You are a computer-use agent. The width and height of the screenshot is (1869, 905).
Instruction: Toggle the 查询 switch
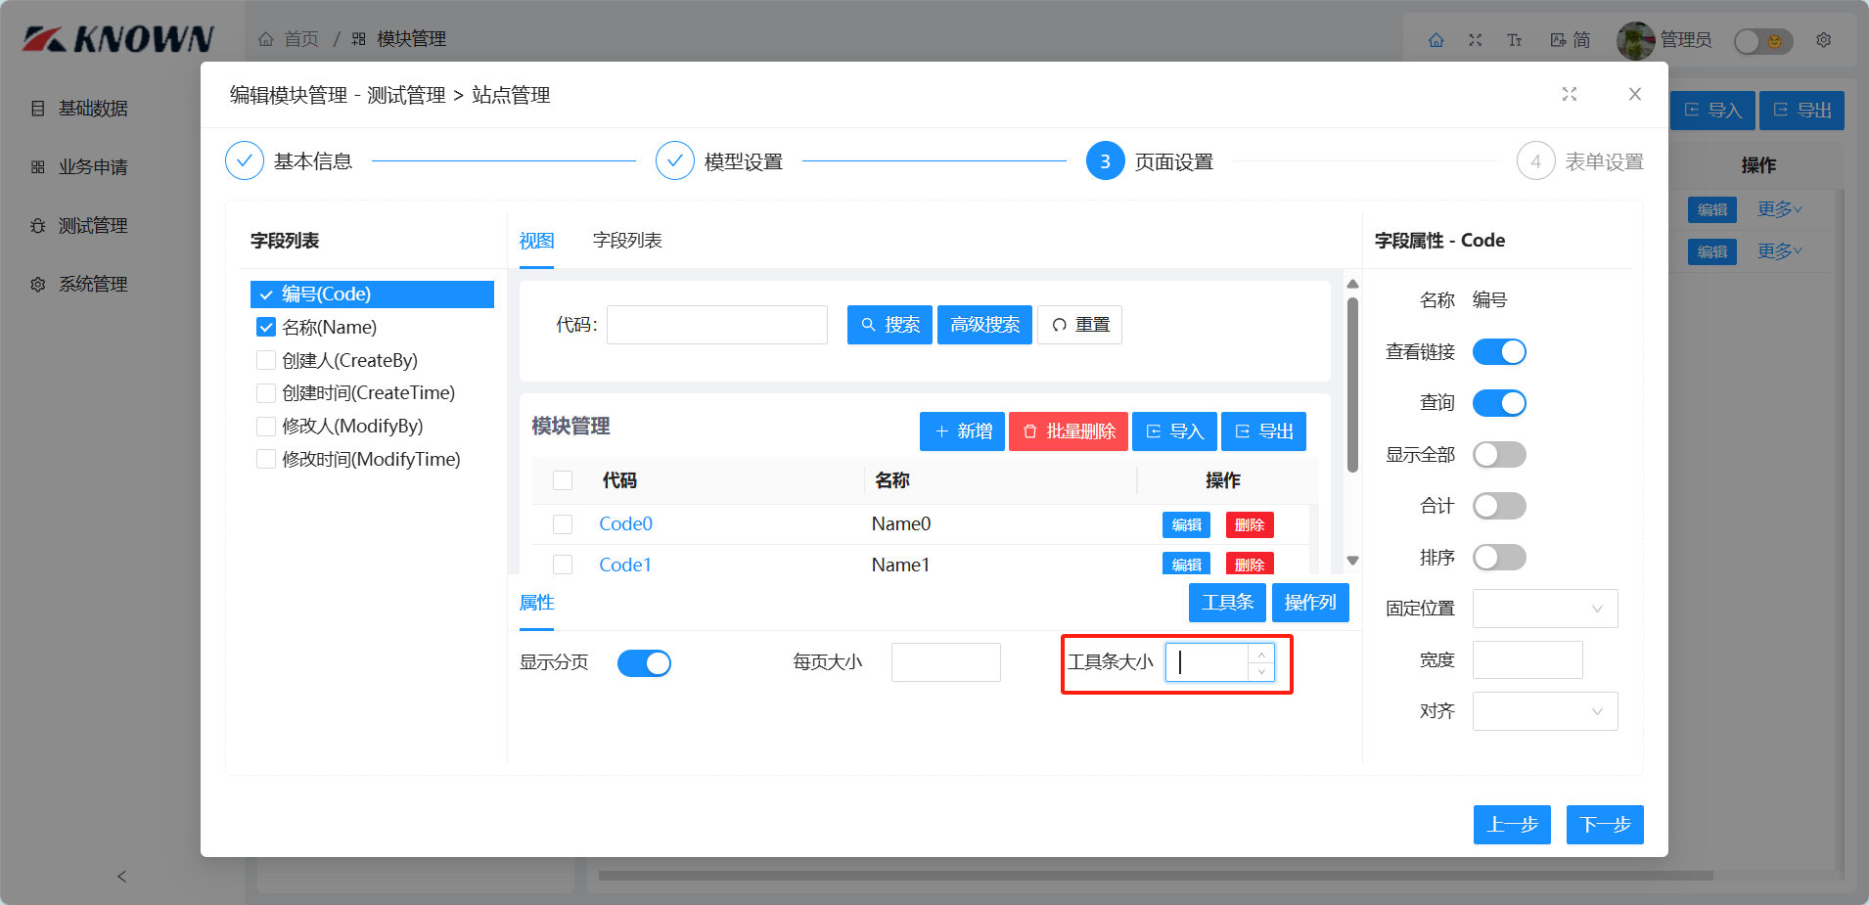click(x=1499, y=403)
